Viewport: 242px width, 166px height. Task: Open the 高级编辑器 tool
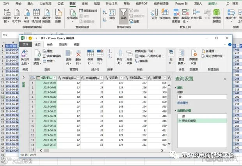click(52, 56)
